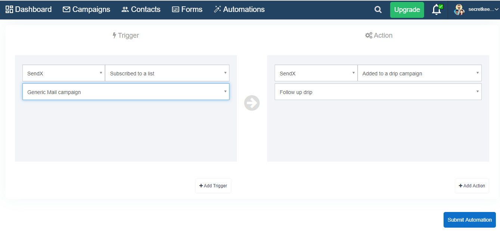Click the arrow circle between panels
500x231 pixels.
[252, 103]
